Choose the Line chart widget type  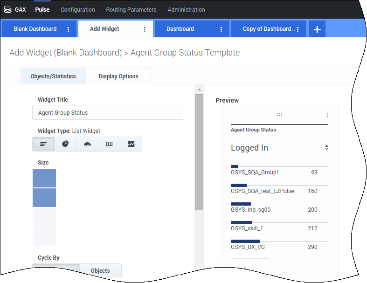click(x=131, y=144)
